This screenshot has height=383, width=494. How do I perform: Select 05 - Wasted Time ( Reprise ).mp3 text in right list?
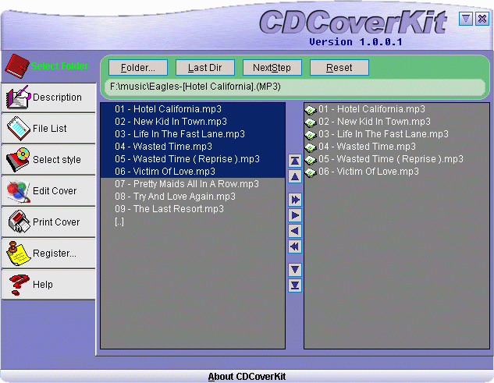(x=391, y=159)
